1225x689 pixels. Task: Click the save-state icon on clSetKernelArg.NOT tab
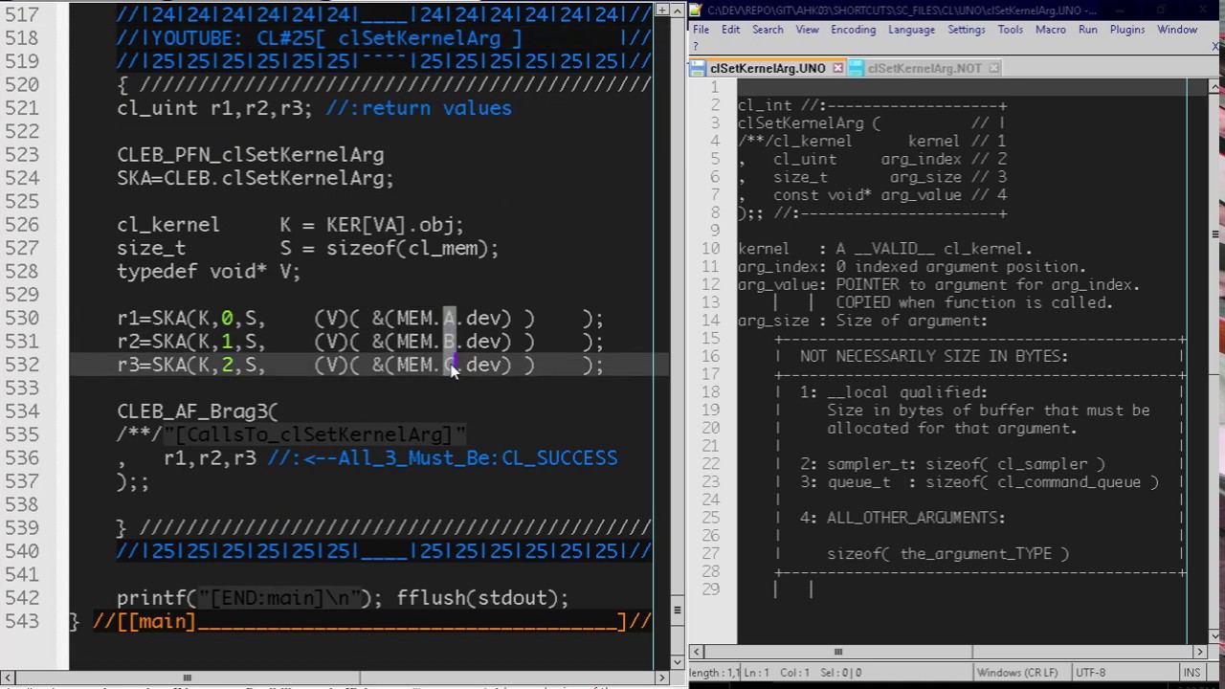[857, 69]
